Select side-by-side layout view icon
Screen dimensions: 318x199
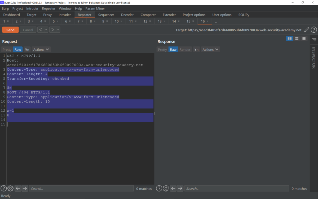(290, 39)
